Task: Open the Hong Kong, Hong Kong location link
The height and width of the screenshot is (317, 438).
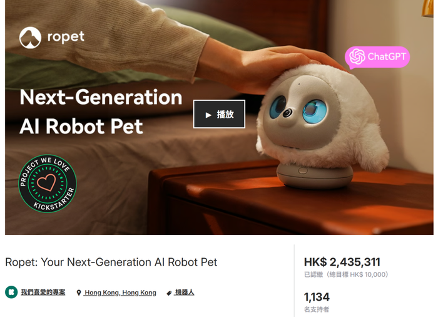Action: [120, 293]
